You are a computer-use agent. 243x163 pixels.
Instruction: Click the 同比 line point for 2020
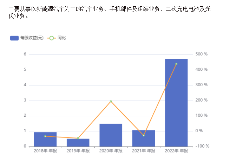tap(111, 101)
